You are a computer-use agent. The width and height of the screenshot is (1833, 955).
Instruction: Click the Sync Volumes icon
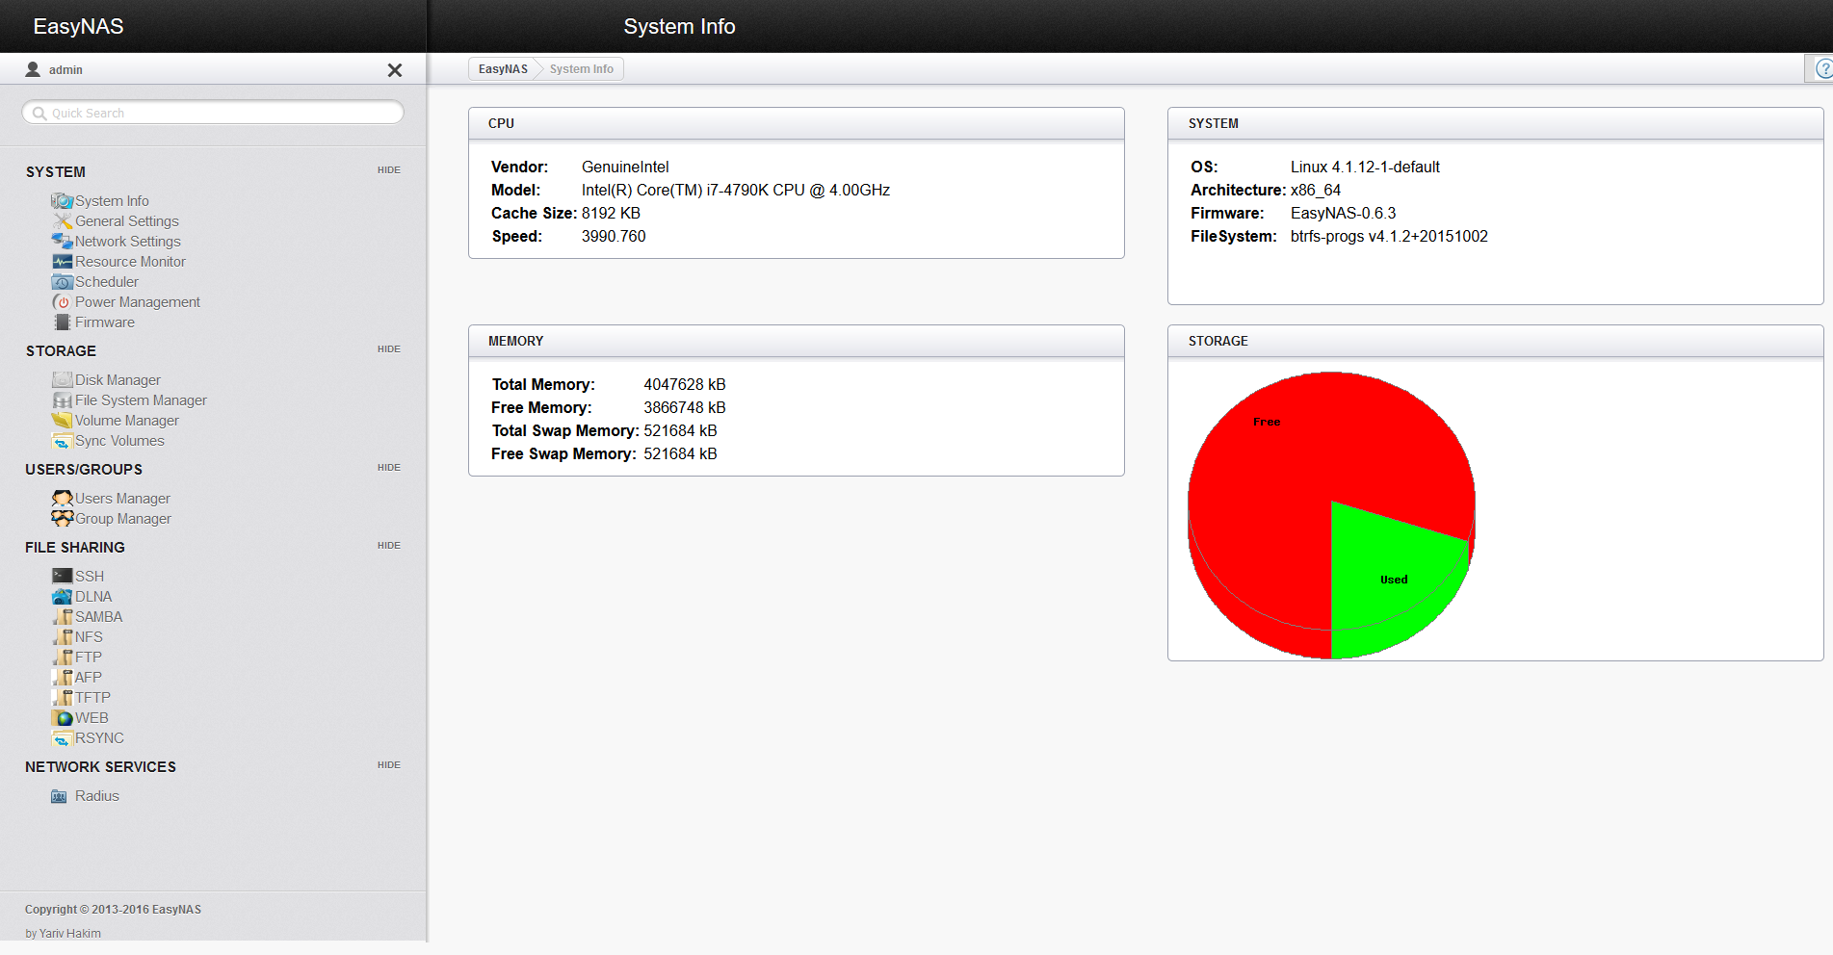click(63, 441)
